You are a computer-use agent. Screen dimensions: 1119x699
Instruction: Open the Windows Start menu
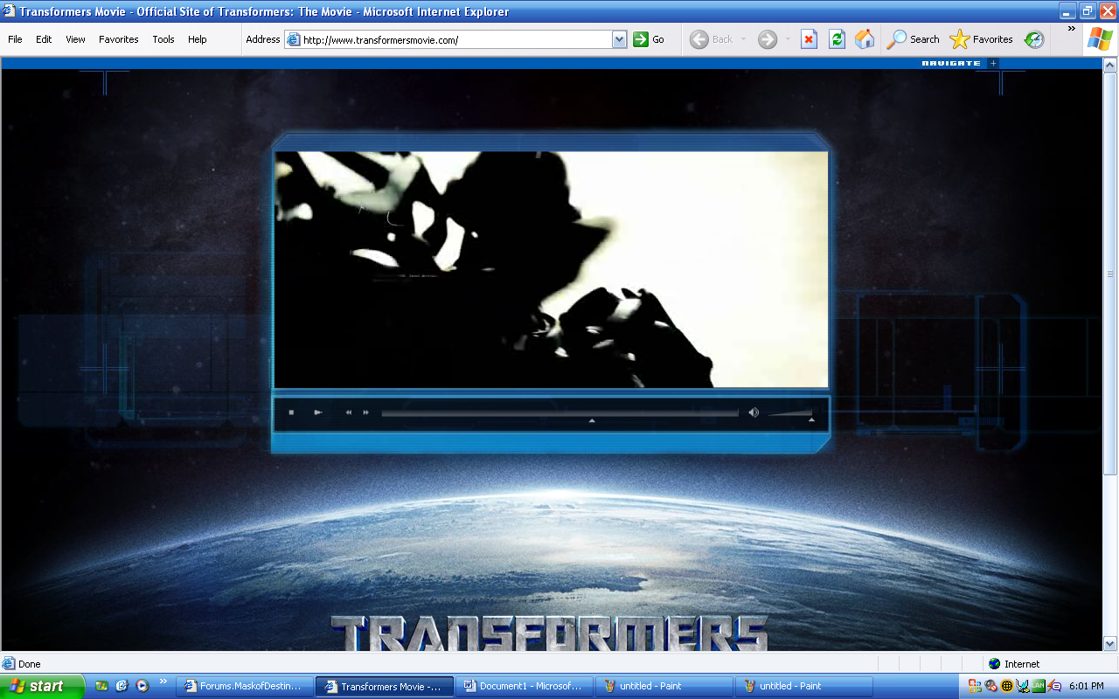[42, 686]
